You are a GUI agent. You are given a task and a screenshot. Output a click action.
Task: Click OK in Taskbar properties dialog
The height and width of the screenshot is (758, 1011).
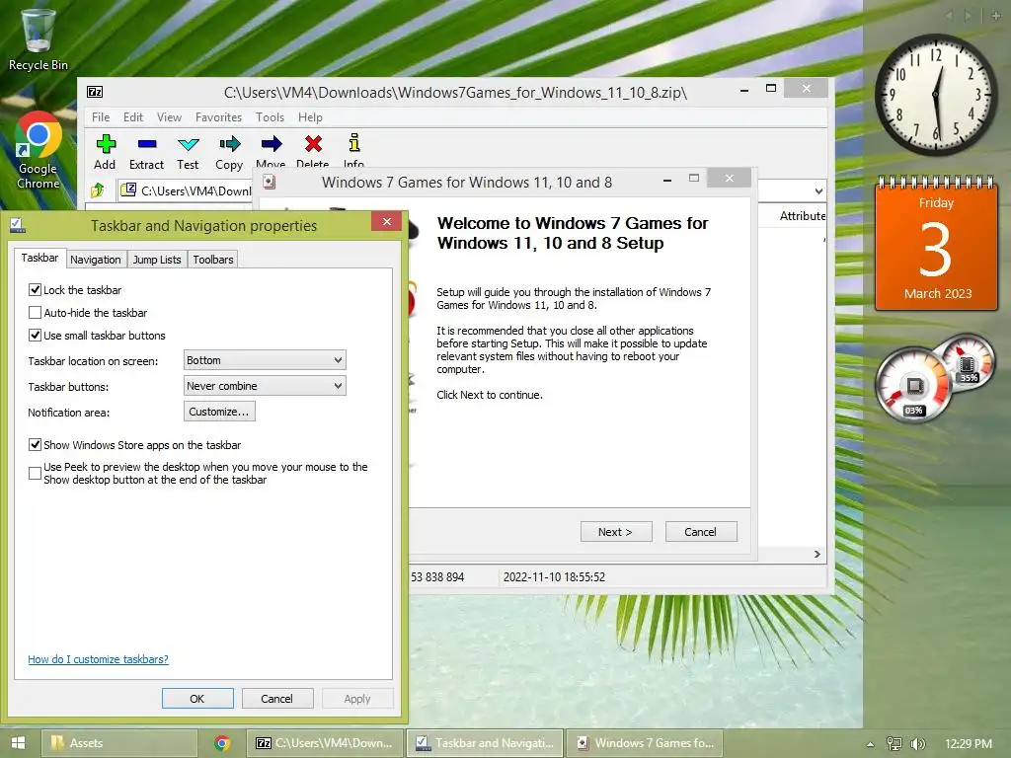(x=197, y=699)
